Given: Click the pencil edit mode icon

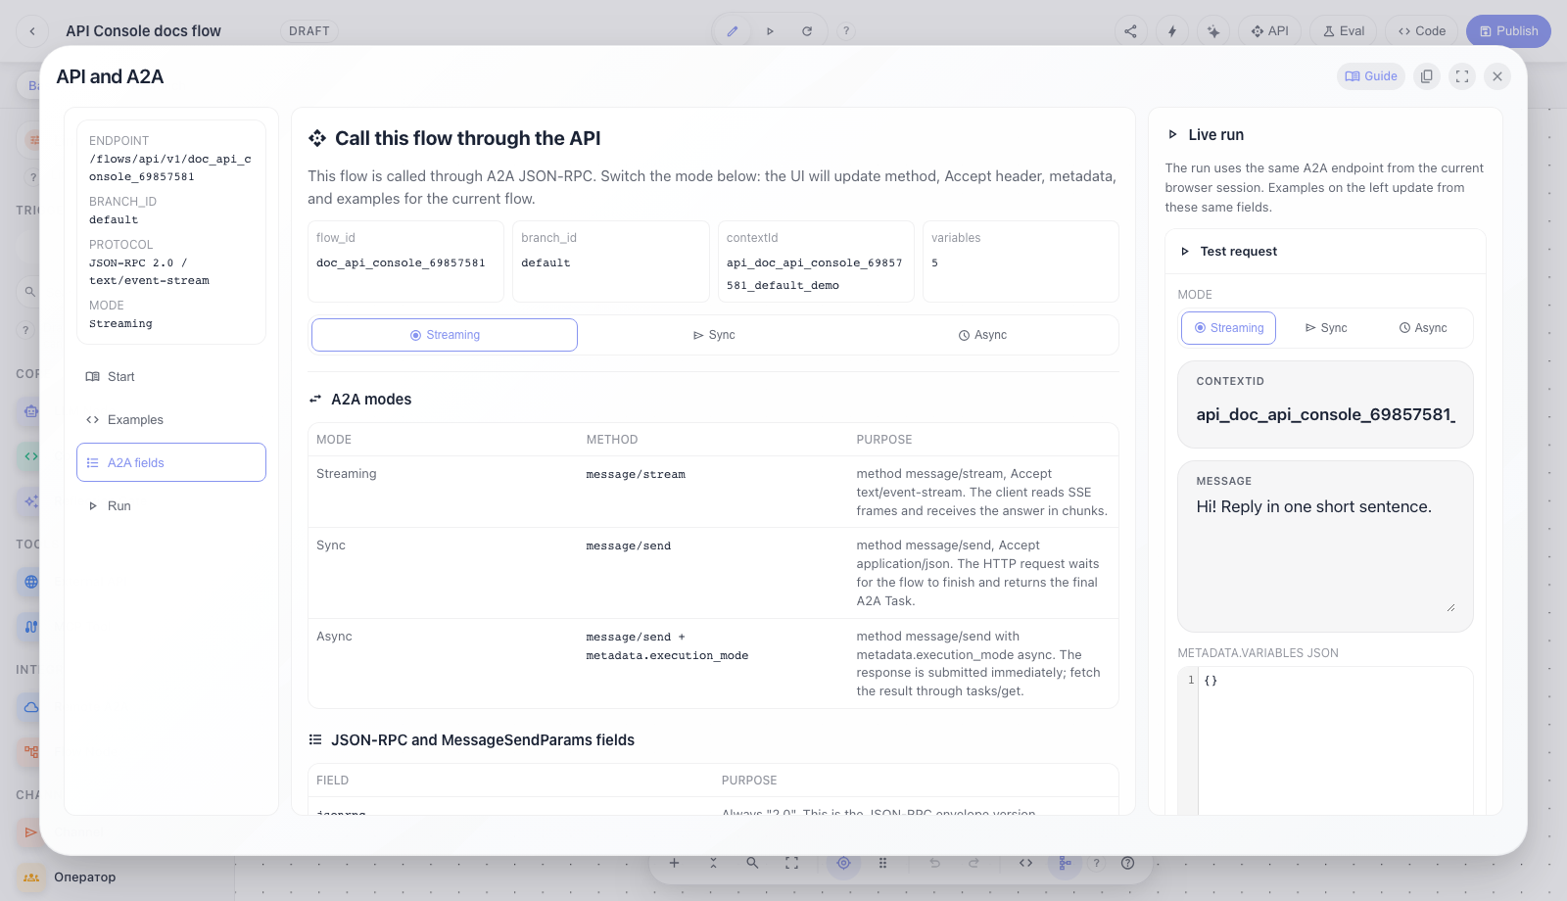Looking at the screenshot, I should click(x=732, y=31).
